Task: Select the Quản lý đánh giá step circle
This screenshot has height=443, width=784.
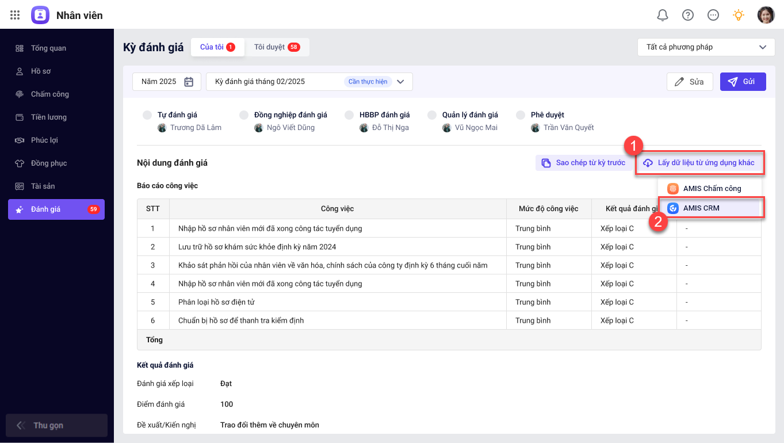Action: pos(432,115)
